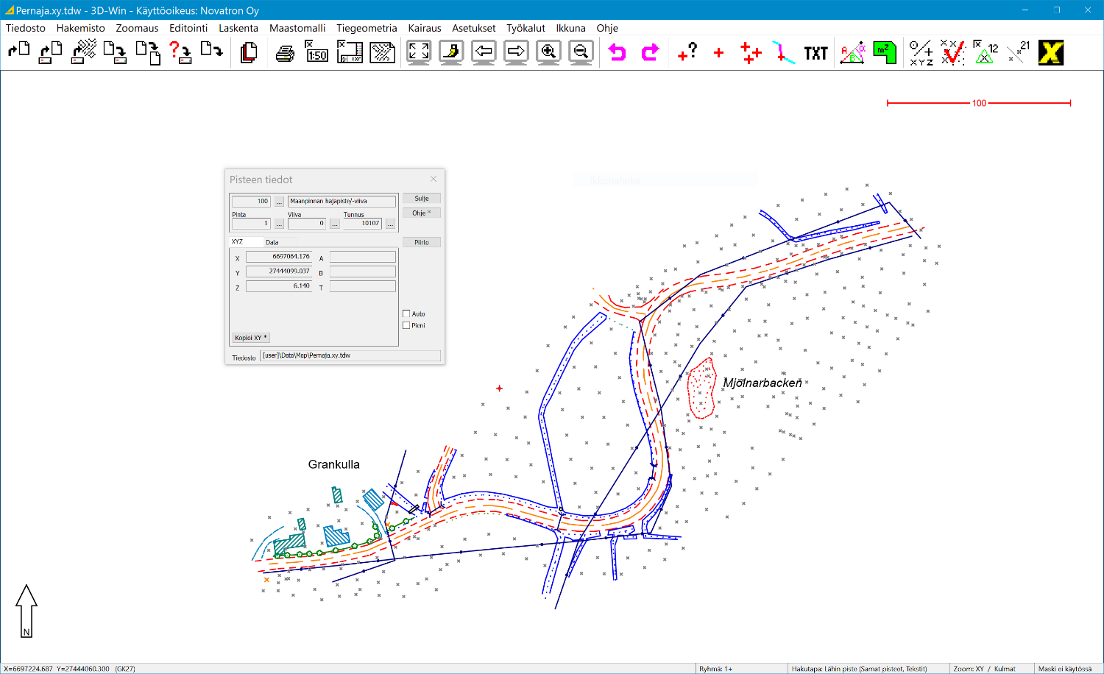The width and height of the screenshot is (1104, 674).
Task: Open the Viiva field browse button
Action: pyautogui.click(x=334, y=224)
